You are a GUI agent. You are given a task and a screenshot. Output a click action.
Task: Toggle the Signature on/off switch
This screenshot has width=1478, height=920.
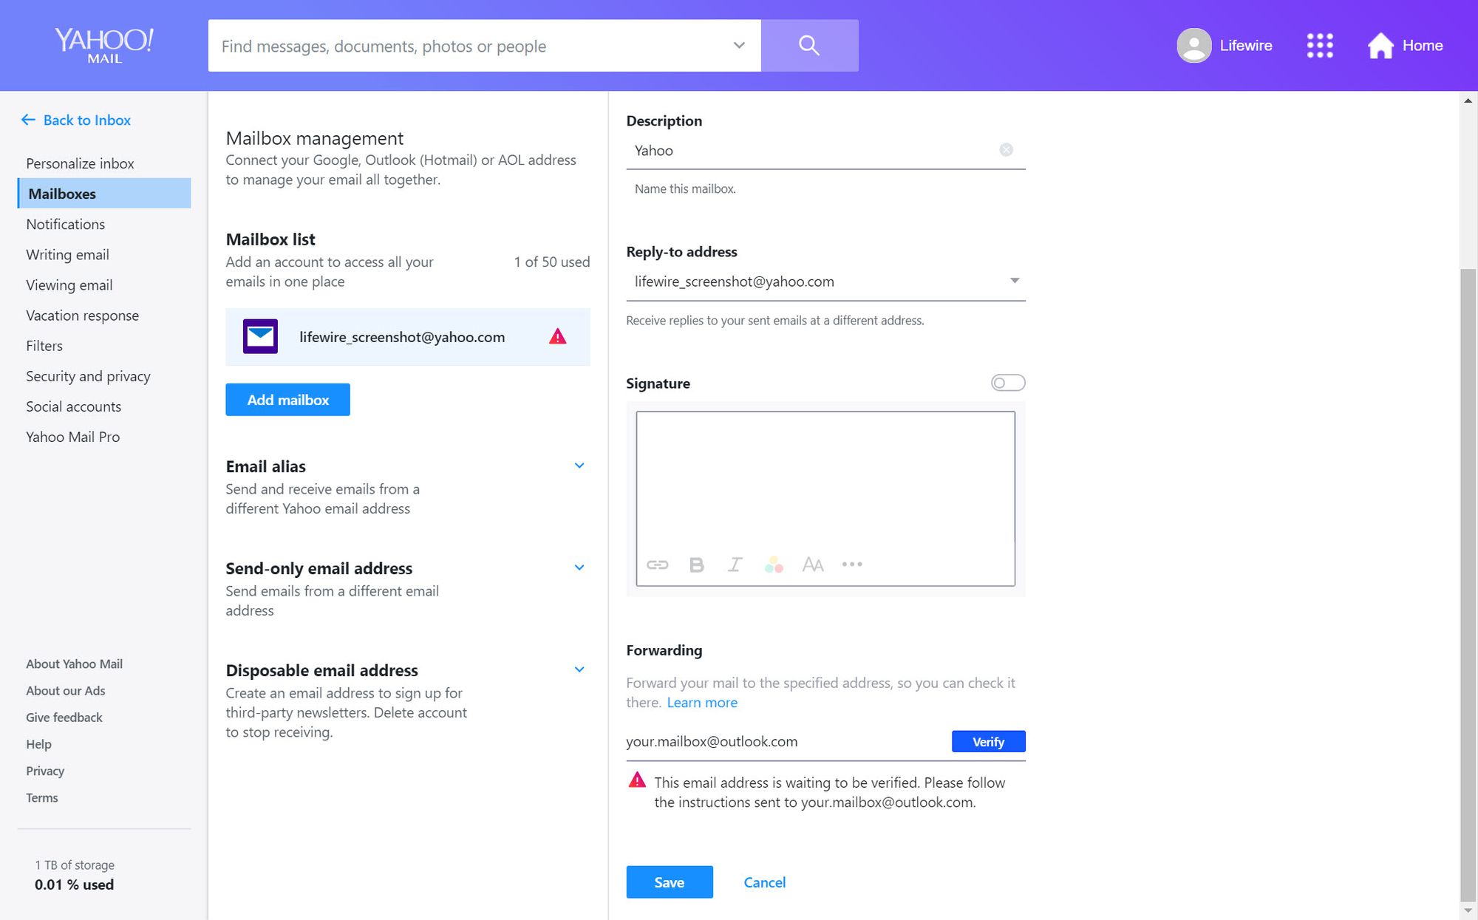pyautogui.click(x=1009, y=381)
